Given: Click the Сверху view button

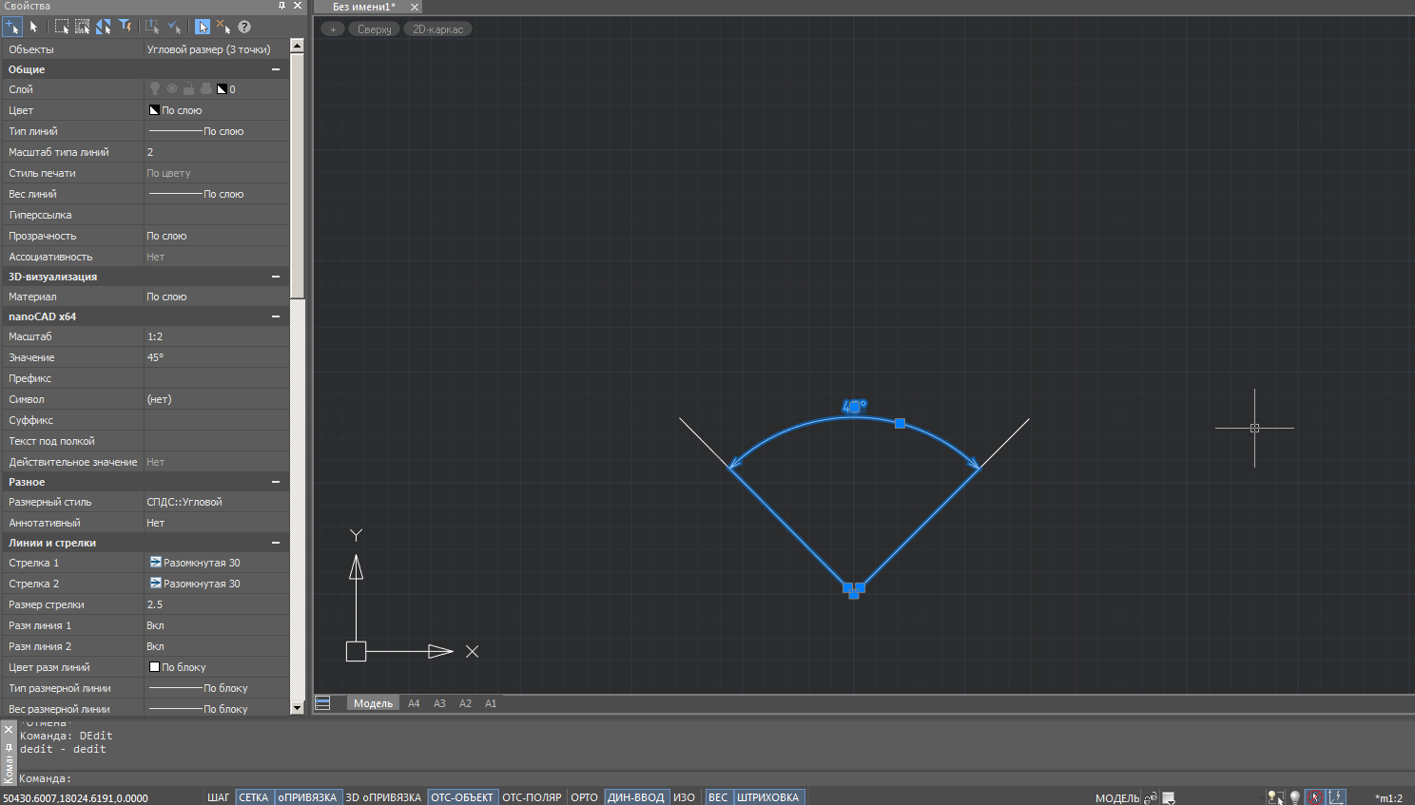Looking at the screenshot, I should click(x=375, y=29).
